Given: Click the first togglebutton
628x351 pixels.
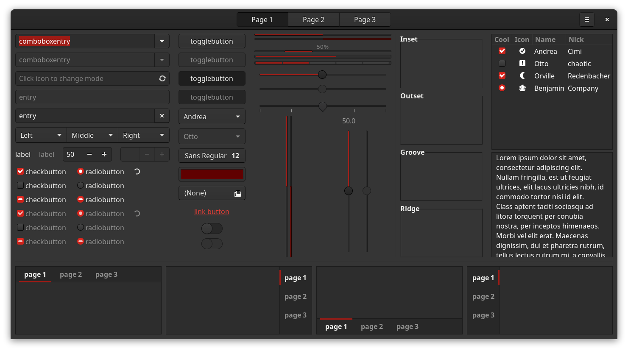Looking at the screenshot, I should tap(212, 41).
